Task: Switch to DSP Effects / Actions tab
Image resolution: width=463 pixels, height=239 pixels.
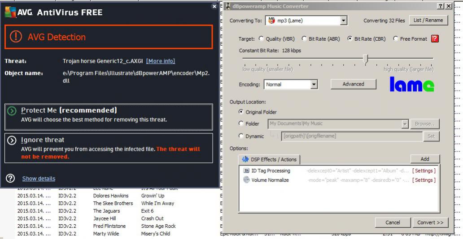Action: tap(269, 159)
